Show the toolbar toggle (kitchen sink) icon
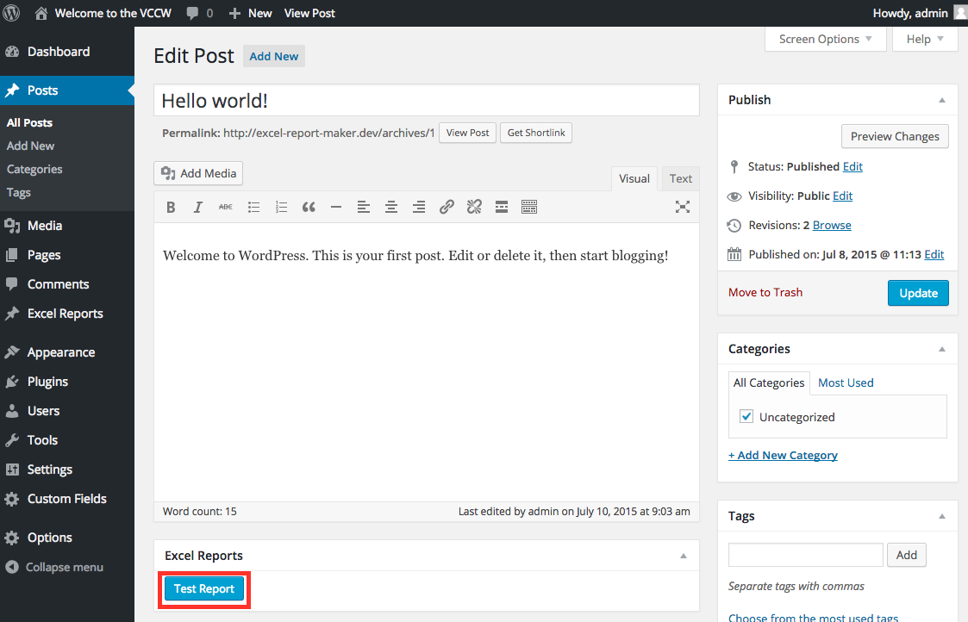Image resolution: width=968 pixels, height=622 pixels. (x=529, y=207)
